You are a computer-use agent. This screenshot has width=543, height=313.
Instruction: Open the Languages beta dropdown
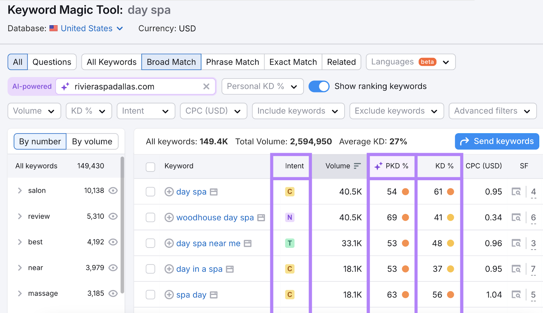pyautogui.click(x=410, y=62)
